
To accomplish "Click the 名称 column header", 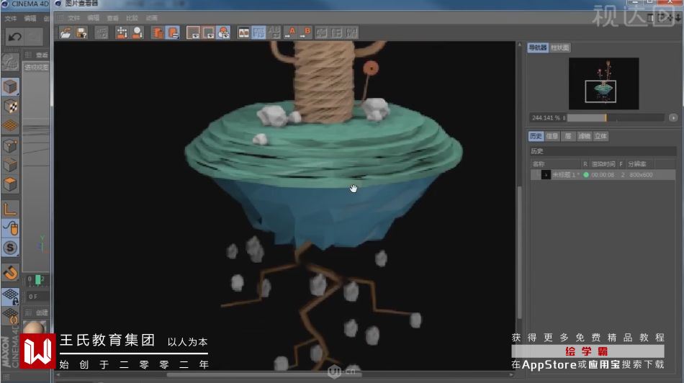I will (539, 164).
